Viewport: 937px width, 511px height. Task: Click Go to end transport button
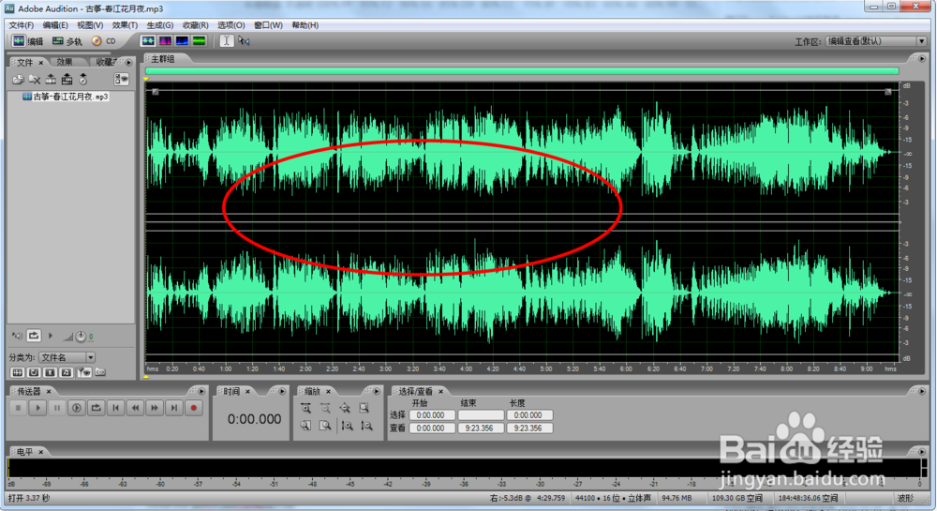coord(174,408)
